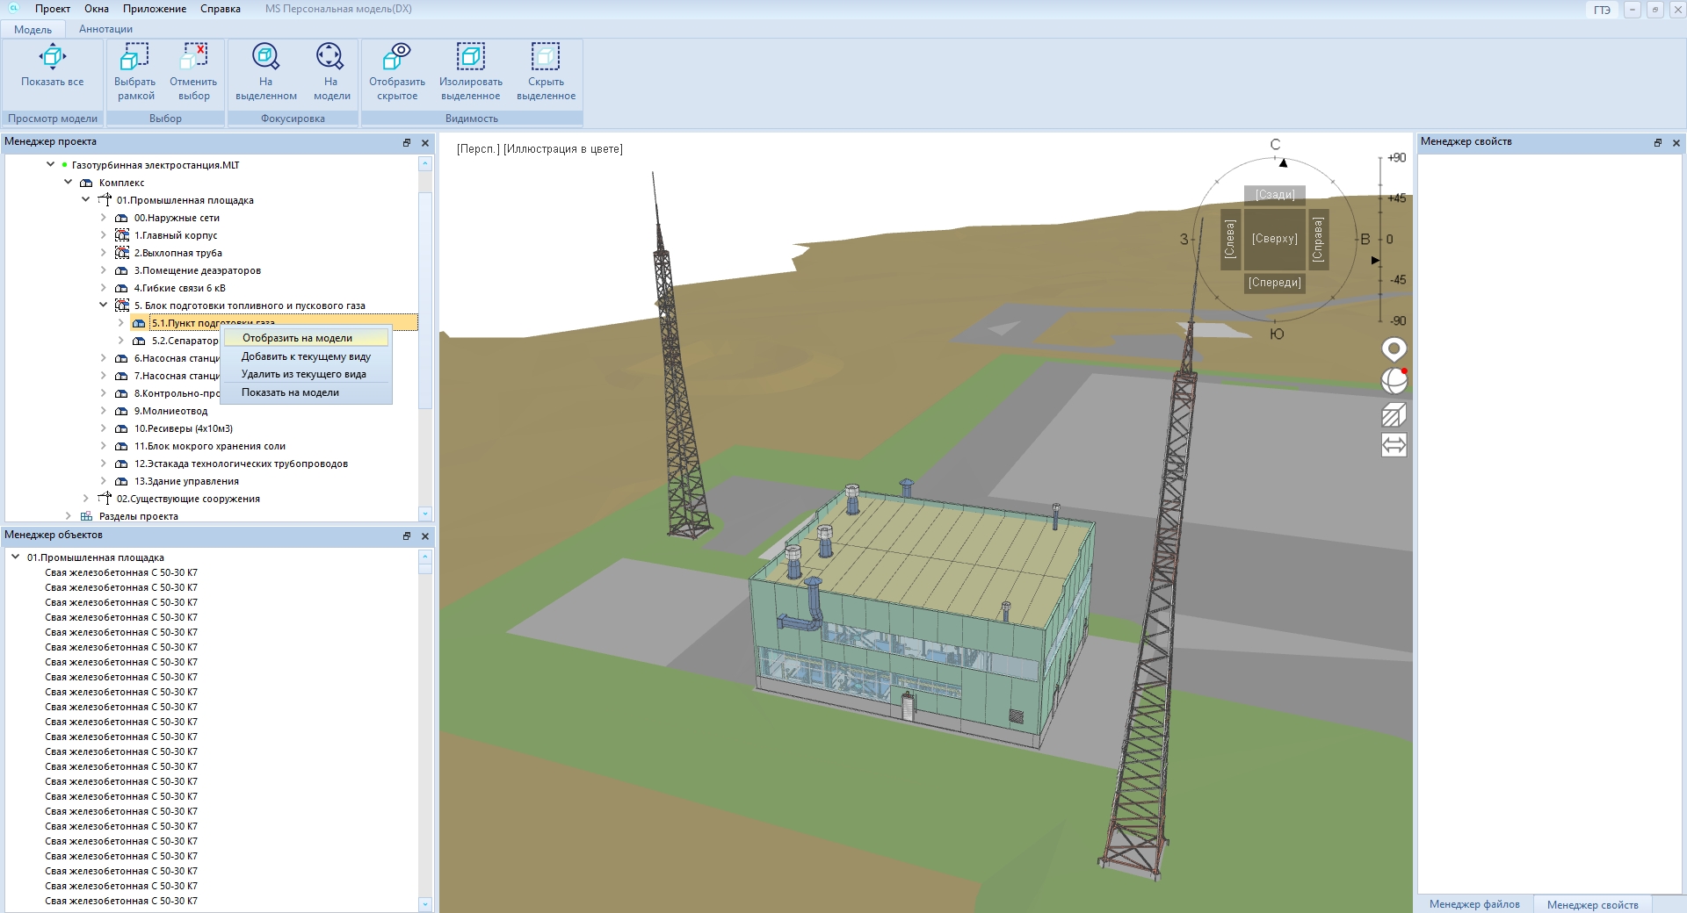
Task: Select 9.Молниеотвод in project tree
Action: [170, 411]
